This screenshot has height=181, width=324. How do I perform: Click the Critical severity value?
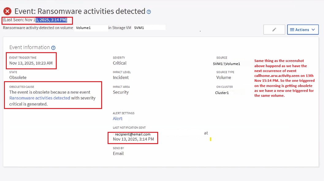coord(120,63)
